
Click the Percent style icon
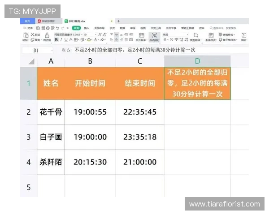[171, 40]
